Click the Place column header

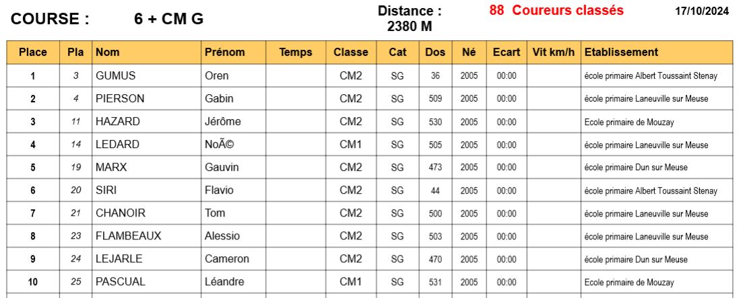click(x=33, y=52)
